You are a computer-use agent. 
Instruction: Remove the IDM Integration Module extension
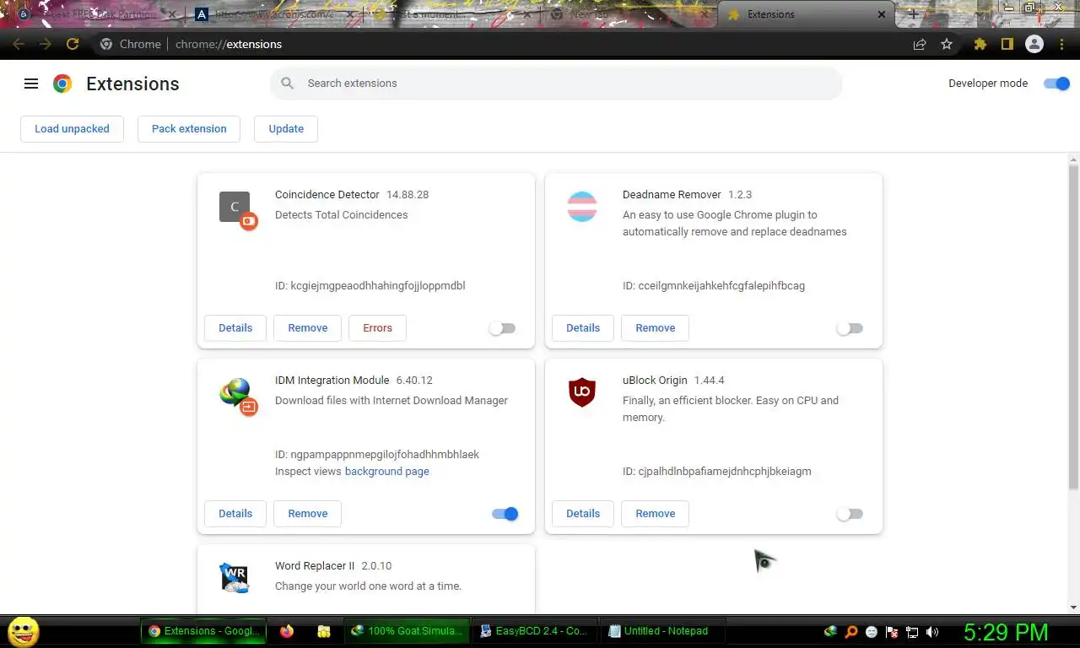(x=307, y=514)
